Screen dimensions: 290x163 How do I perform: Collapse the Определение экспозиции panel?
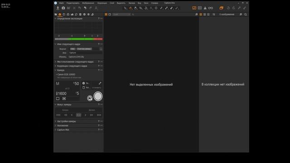tap(55, 19)
